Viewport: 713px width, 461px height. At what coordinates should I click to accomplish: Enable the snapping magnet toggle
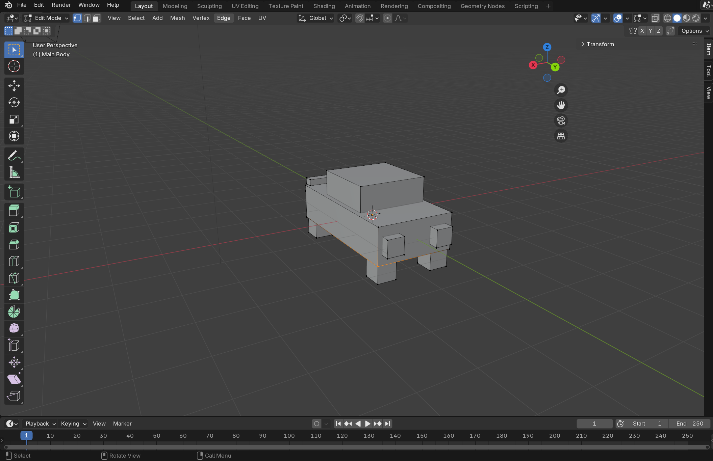pos(359,18)
